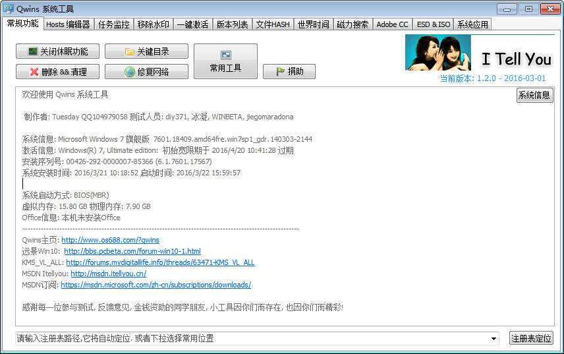Click the 删除 && 清理 button
Image resolution: width=564 pixels, height=354 pixels.
click(57, 72)
